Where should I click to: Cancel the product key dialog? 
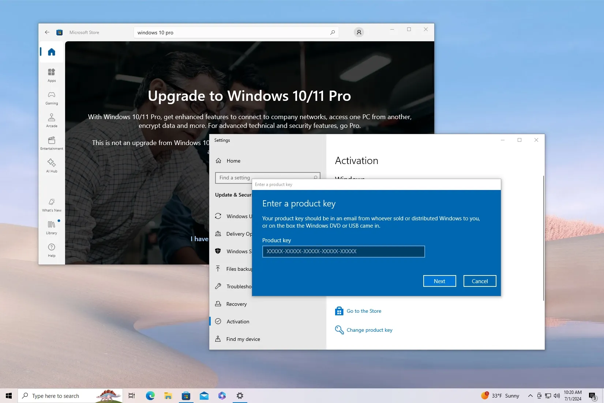[480, 281]
